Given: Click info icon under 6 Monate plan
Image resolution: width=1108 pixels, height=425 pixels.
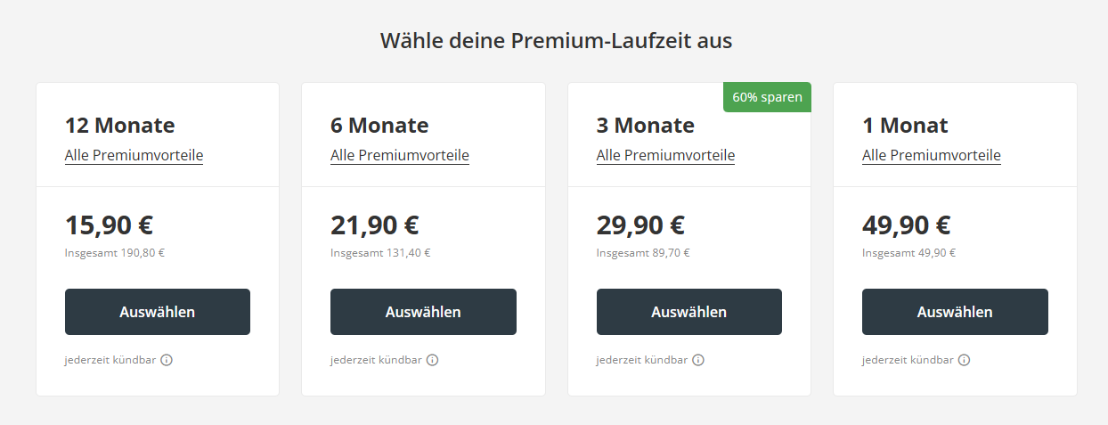Looking at the screenshot, I should click(x=432, y=360).
